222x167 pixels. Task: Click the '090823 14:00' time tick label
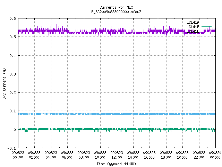pos(133,155)
